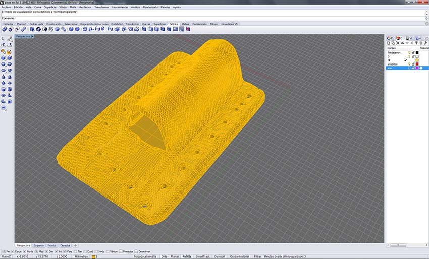
Task: Select the Explode tool in left sidebar
Action: pyautogui.click(x=10, y=51)
